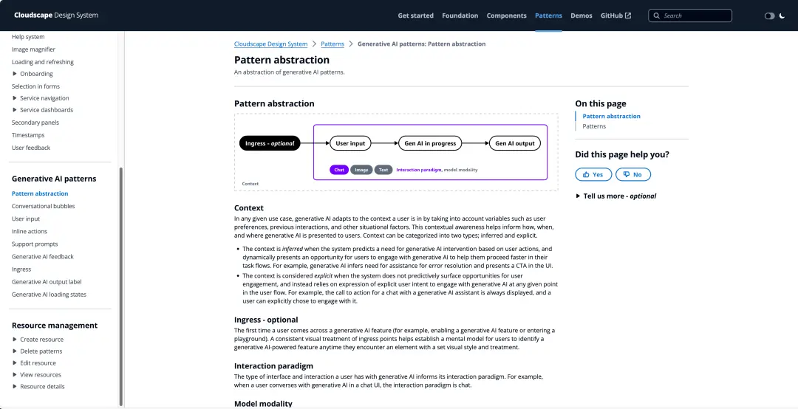798x409 pixels.
Task: Click the Ingress - optional diagram node
Action: (x=270, y=143)
